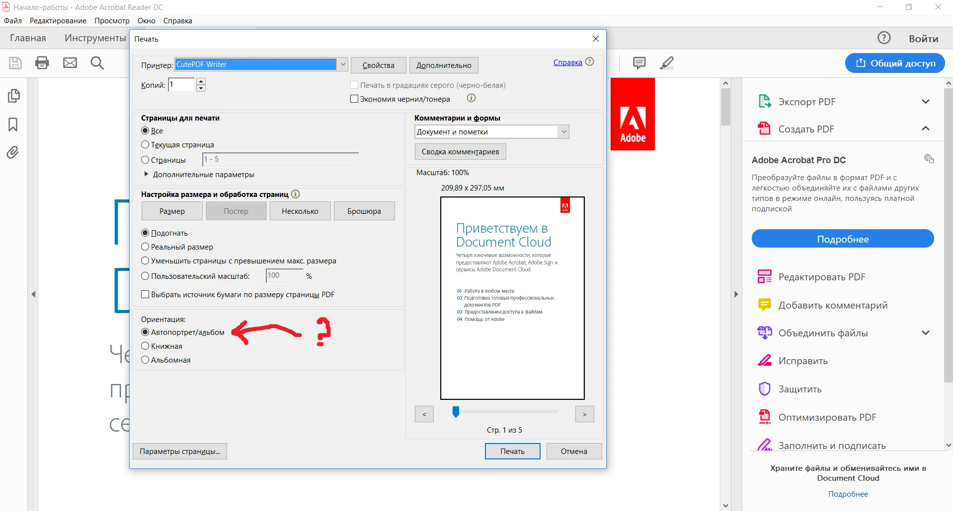Screen dimensions: 953x511
Task: Switch to the Главная tab
Action: (28, 38)
